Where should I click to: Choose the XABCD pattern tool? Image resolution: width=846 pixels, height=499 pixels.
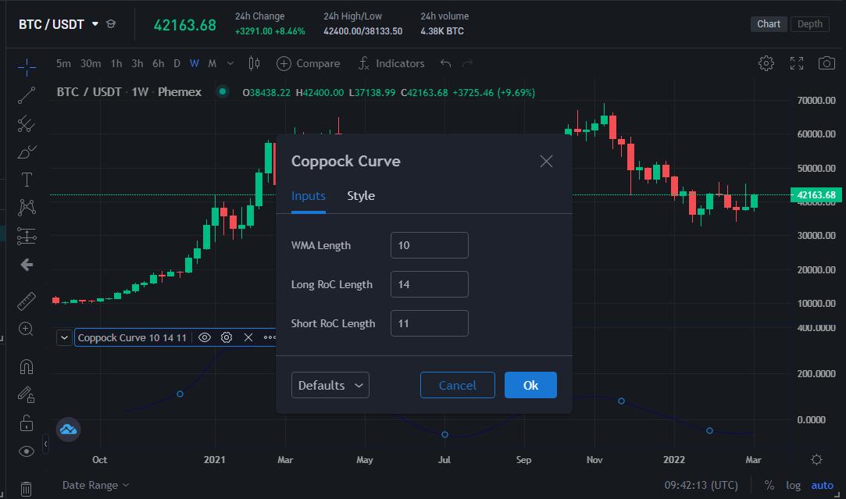click(x=26, y=207)
